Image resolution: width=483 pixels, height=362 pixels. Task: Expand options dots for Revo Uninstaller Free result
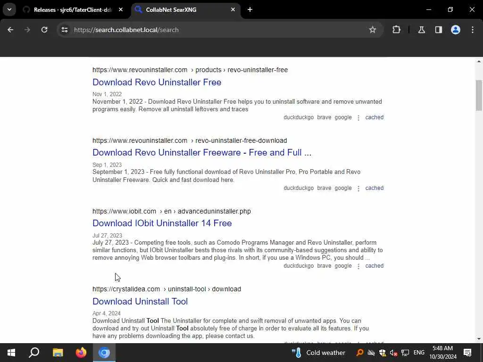click(x=358, y=117)
